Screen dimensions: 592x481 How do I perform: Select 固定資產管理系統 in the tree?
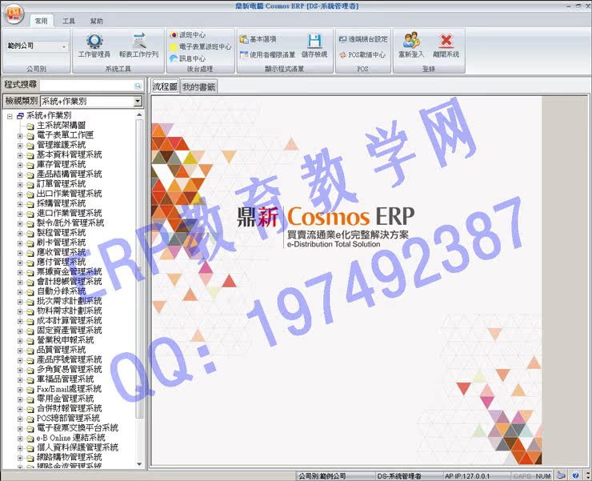pos(69,331)
